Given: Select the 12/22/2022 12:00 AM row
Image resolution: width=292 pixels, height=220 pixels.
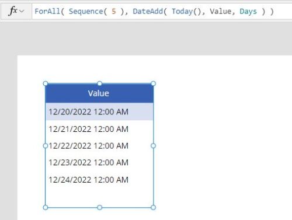Looking at the screenshot, I should [x=99, y=146].
